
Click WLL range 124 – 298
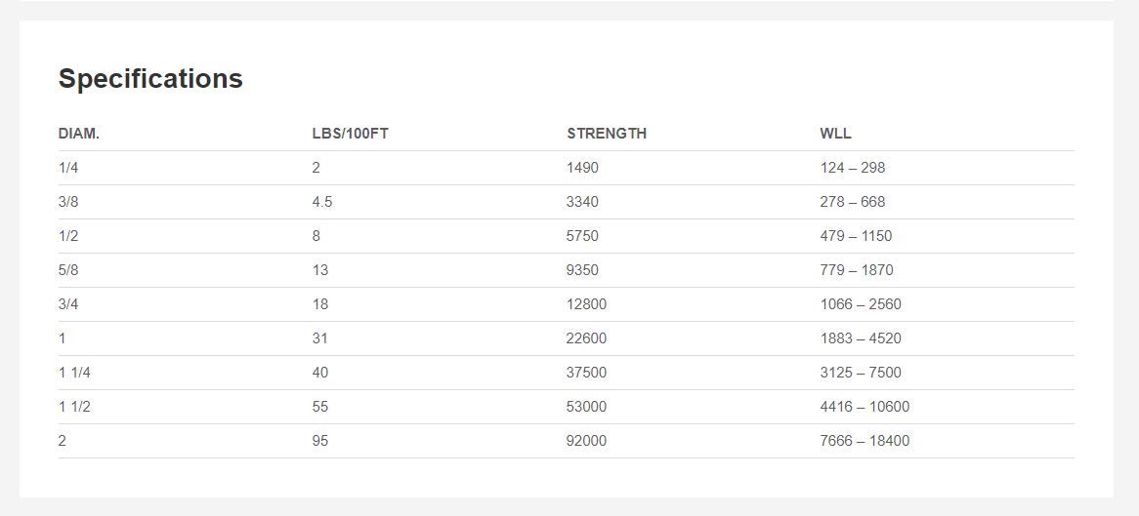pos(853,168)
